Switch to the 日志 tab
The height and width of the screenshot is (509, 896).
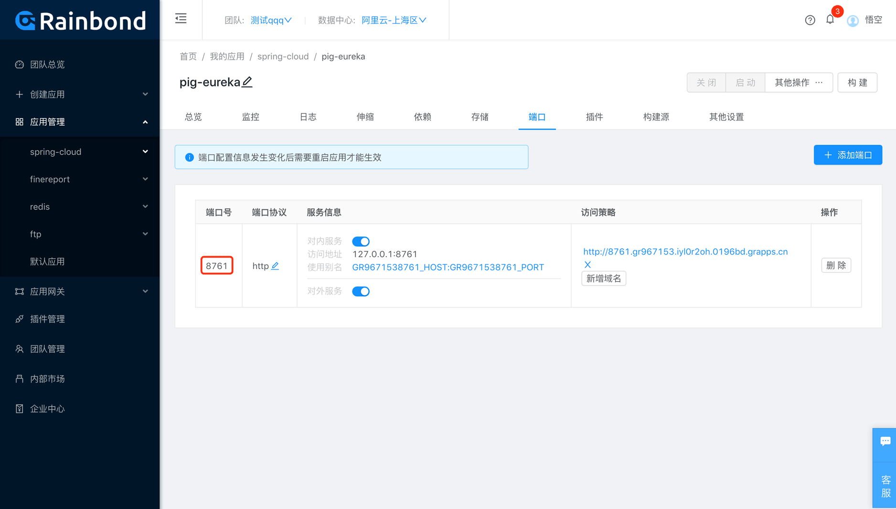(x=308, y=117)
